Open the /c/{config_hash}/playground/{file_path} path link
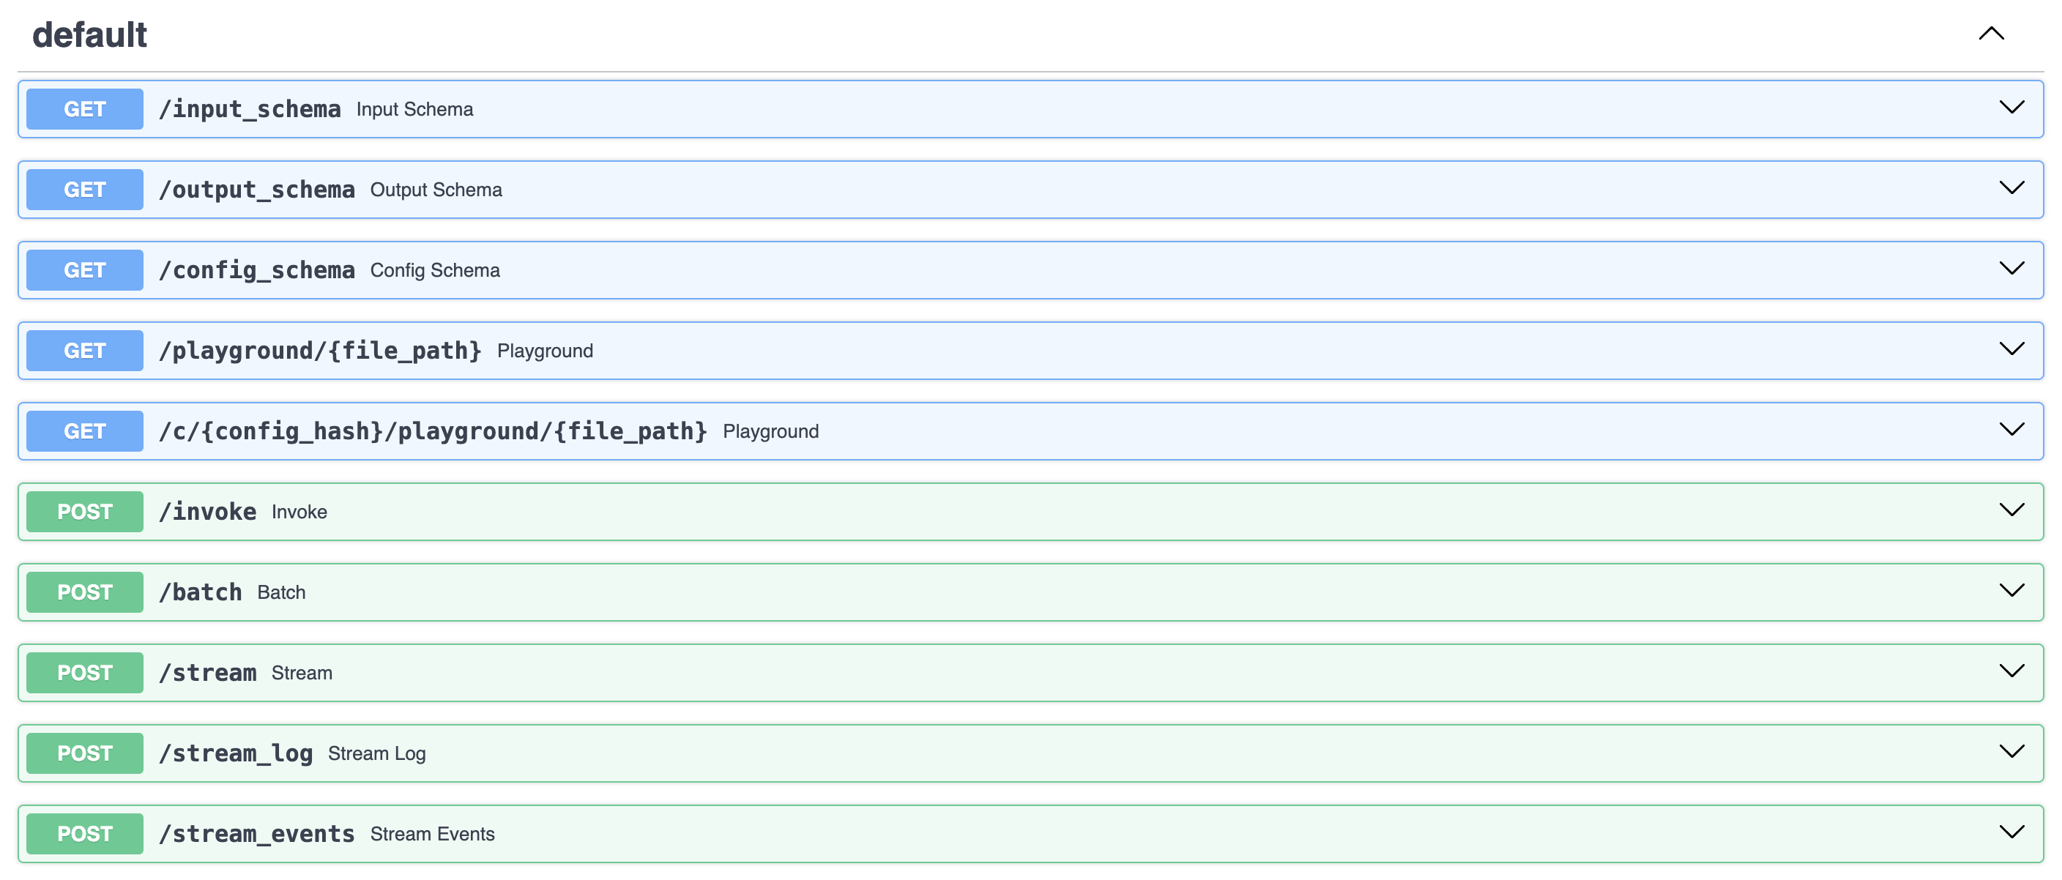This screenshot has height=880, width=2062. point(432,431)
